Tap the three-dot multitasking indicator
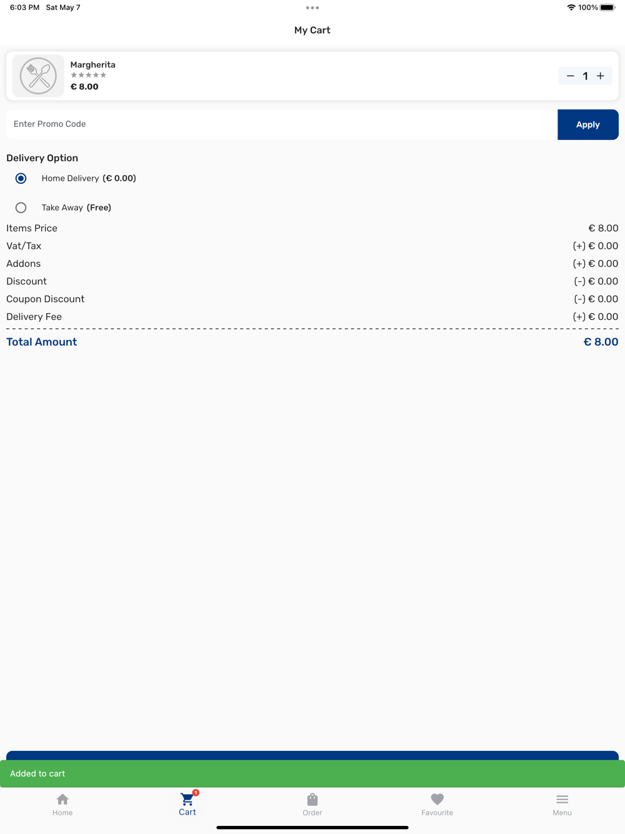Screen dimensions: 625x834 click(312, 8)
